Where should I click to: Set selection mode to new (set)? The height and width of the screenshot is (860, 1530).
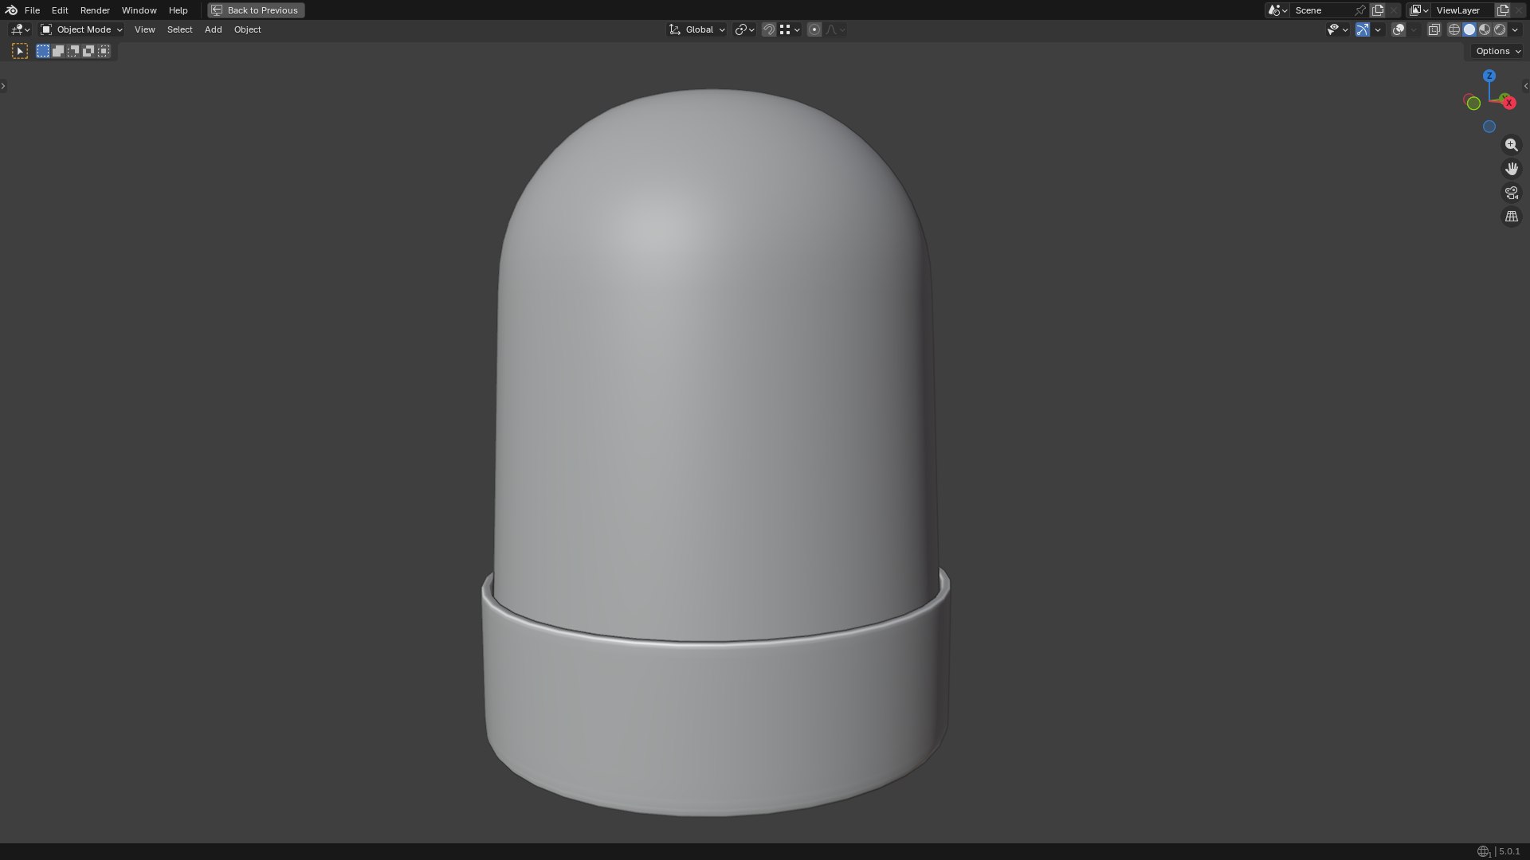[x=43, y=51]
